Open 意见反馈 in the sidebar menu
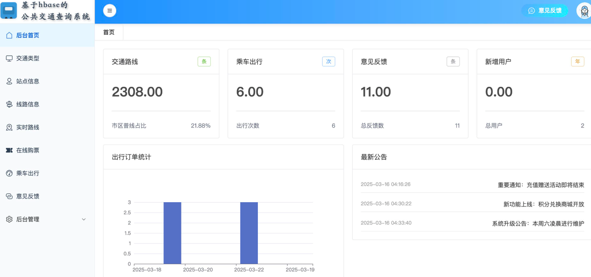This screenshot has width=591, height=277. pyautogui.click(x=47, y=196)
